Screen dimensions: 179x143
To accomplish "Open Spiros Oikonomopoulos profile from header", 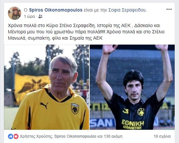I will tap(56, 10).
